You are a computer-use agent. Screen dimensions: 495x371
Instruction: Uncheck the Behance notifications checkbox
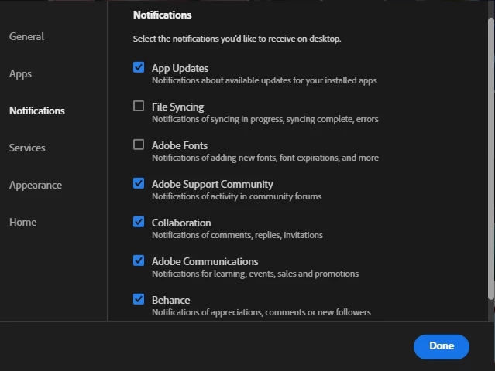(x=139, y=299)
